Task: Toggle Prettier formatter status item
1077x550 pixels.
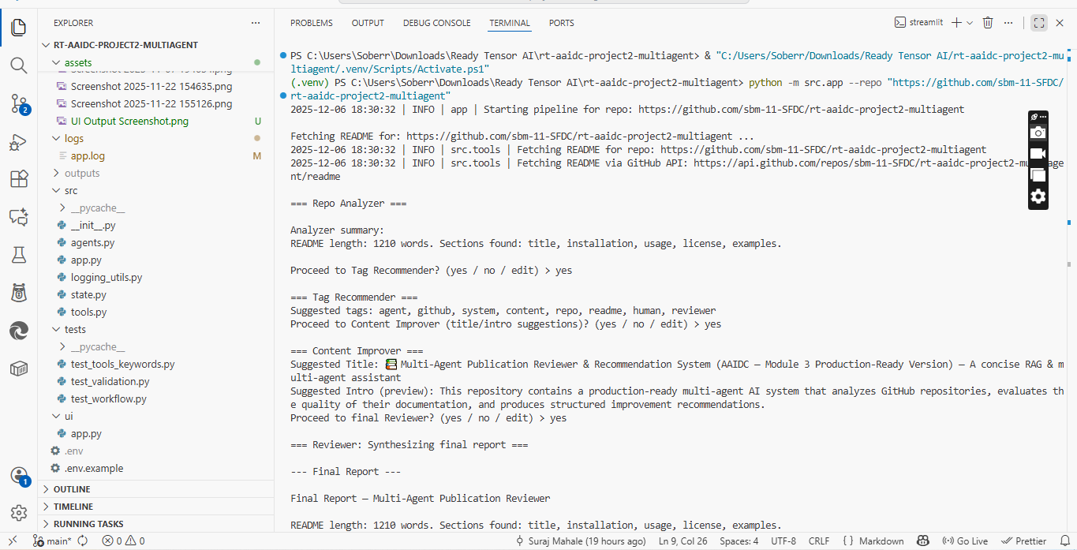Action: pos(1024,541)
